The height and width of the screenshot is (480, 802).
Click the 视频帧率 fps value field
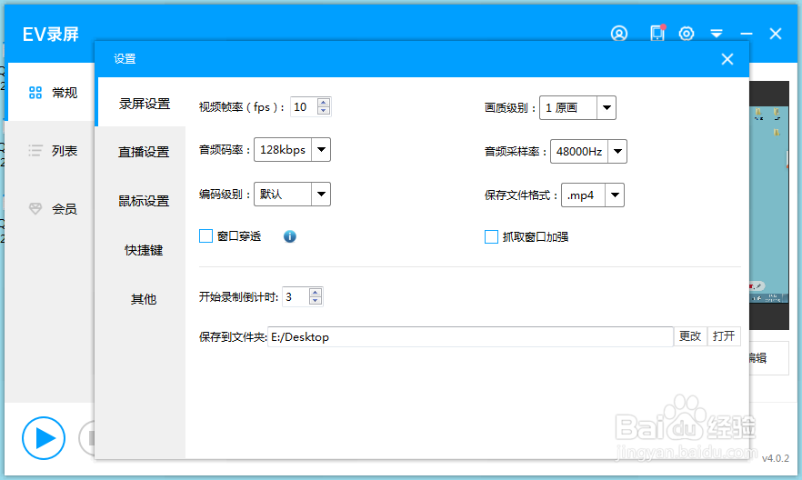coord(304,107)
